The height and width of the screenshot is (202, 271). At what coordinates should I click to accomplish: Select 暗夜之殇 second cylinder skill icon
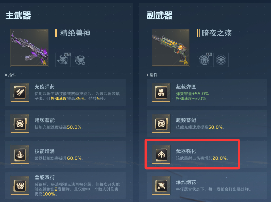coord(221,60)
